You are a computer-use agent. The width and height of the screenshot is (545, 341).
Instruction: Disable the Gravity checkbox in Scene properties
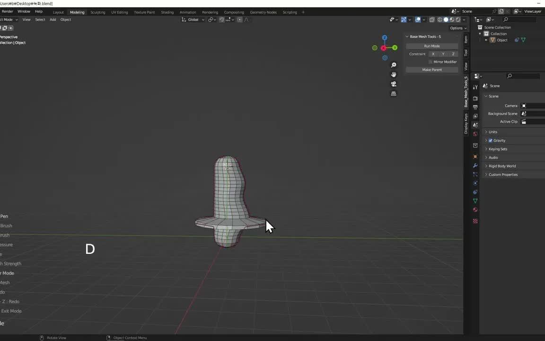click(490, 140)
